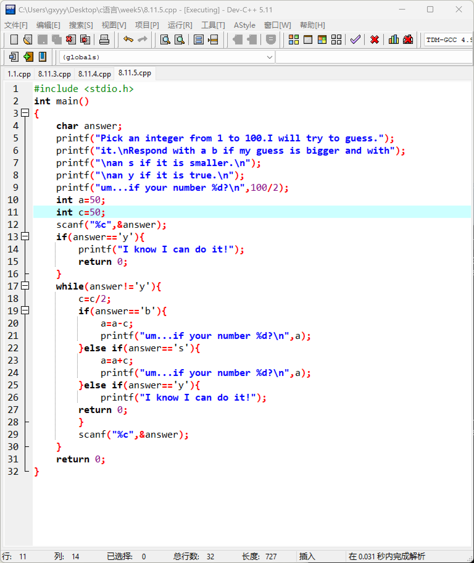
Task: Click the 插入 insert mode status indicator
Action: (307, 556)
